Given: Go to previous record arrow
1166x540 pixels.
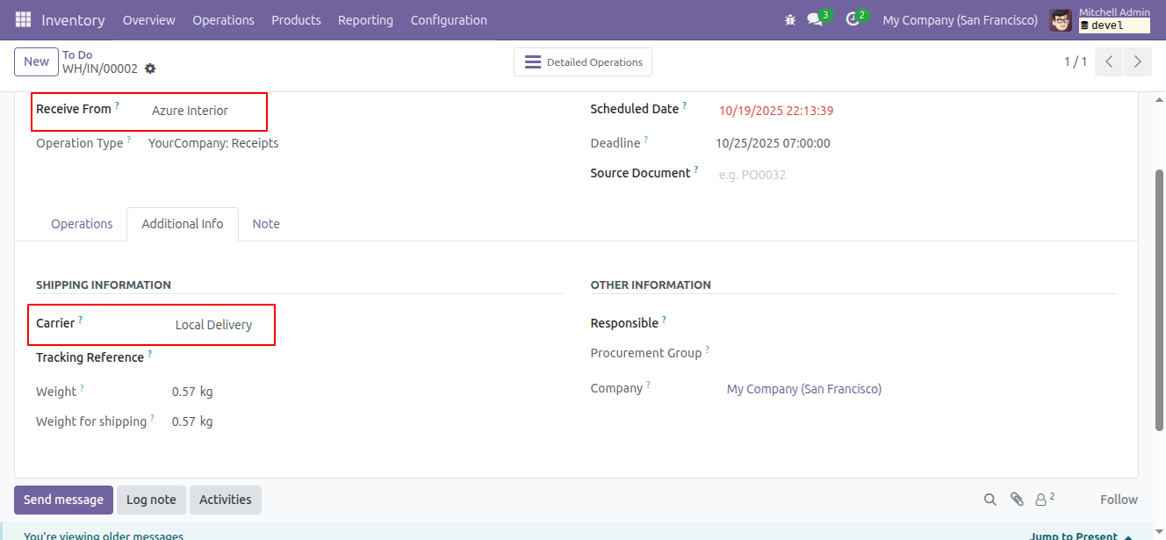Looking at the screenshot, I should pos(1109,61).
